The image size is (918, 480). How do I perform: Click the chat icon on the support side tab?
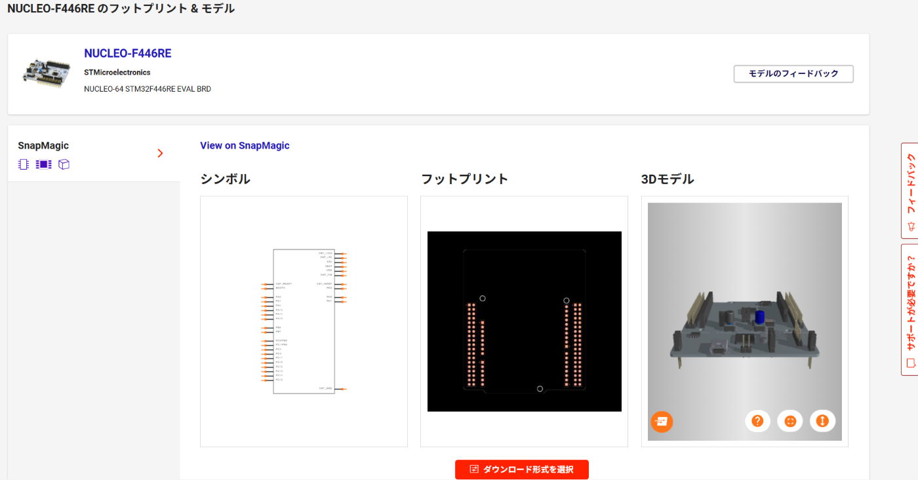coord(910,362)
